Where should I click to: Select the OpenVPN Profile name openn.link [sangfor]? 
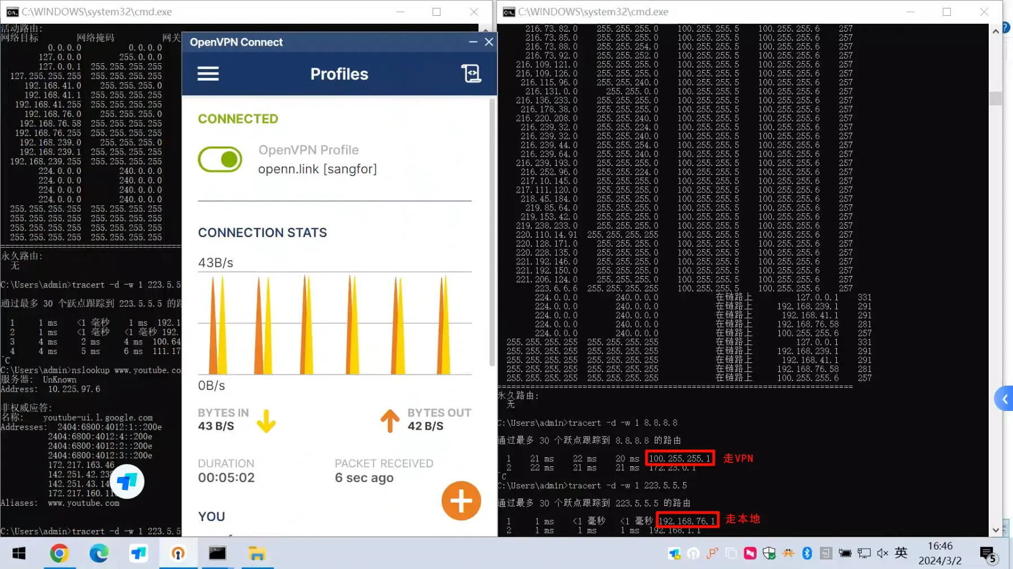point(317,169)
